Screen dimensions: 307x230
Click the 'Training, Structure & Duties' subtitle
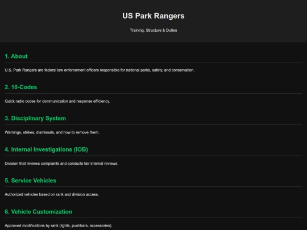153,30
